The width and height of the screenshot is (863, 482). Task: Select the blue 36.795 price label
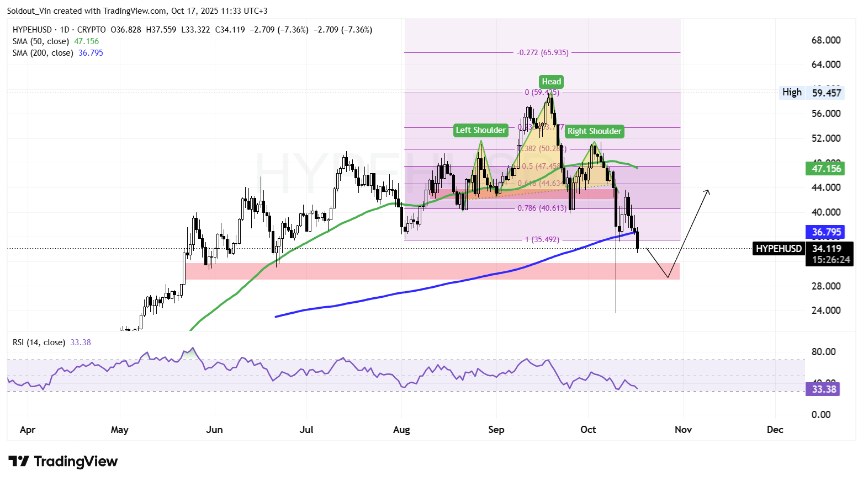click(x=825, y=232)
